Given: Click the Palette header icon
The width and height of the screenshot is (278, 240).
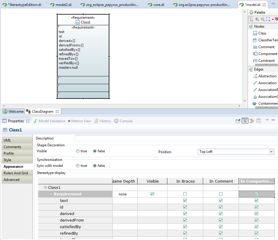Looking at the screenshot, I should (x=251, y=12).
